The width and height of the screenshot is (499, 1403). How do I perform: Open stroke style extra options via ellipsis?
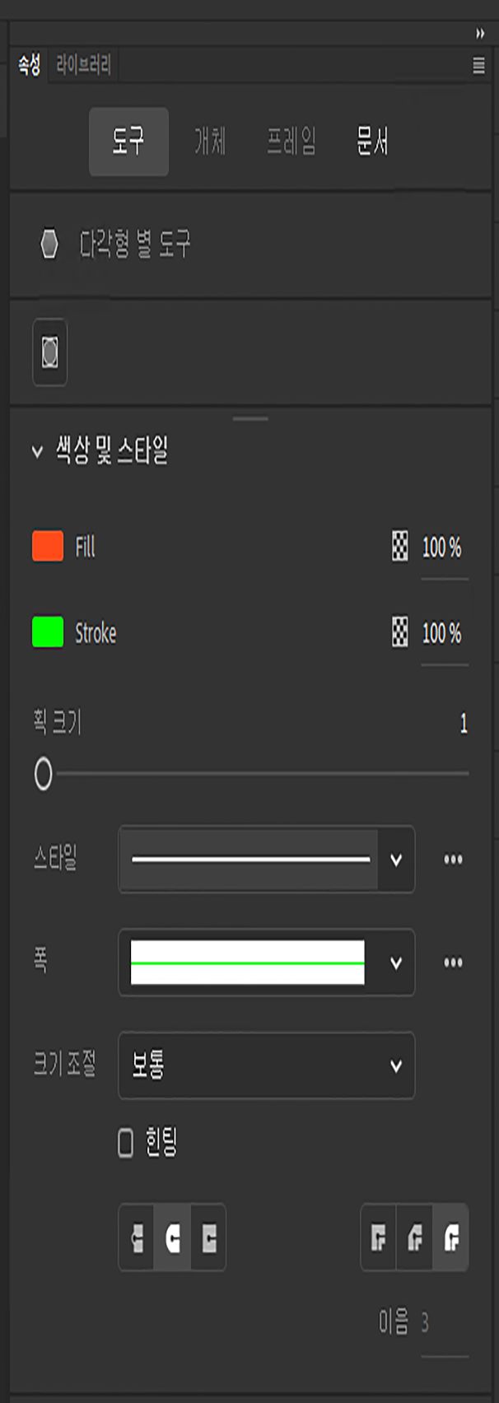(452, 859)
